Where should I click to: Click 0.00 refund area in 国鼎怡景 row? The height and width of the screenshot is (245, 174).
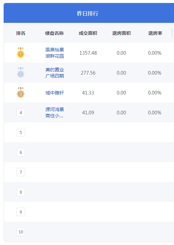tap(121, 53)
